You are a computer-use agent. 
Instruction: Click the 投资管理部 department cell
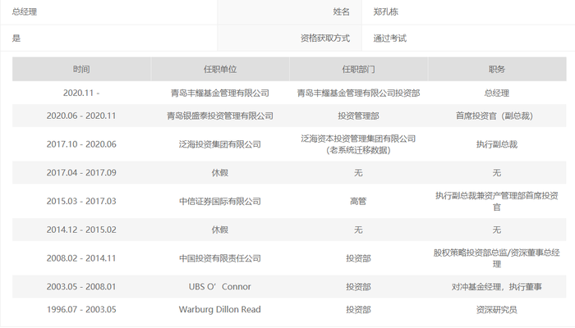(358, 116)
